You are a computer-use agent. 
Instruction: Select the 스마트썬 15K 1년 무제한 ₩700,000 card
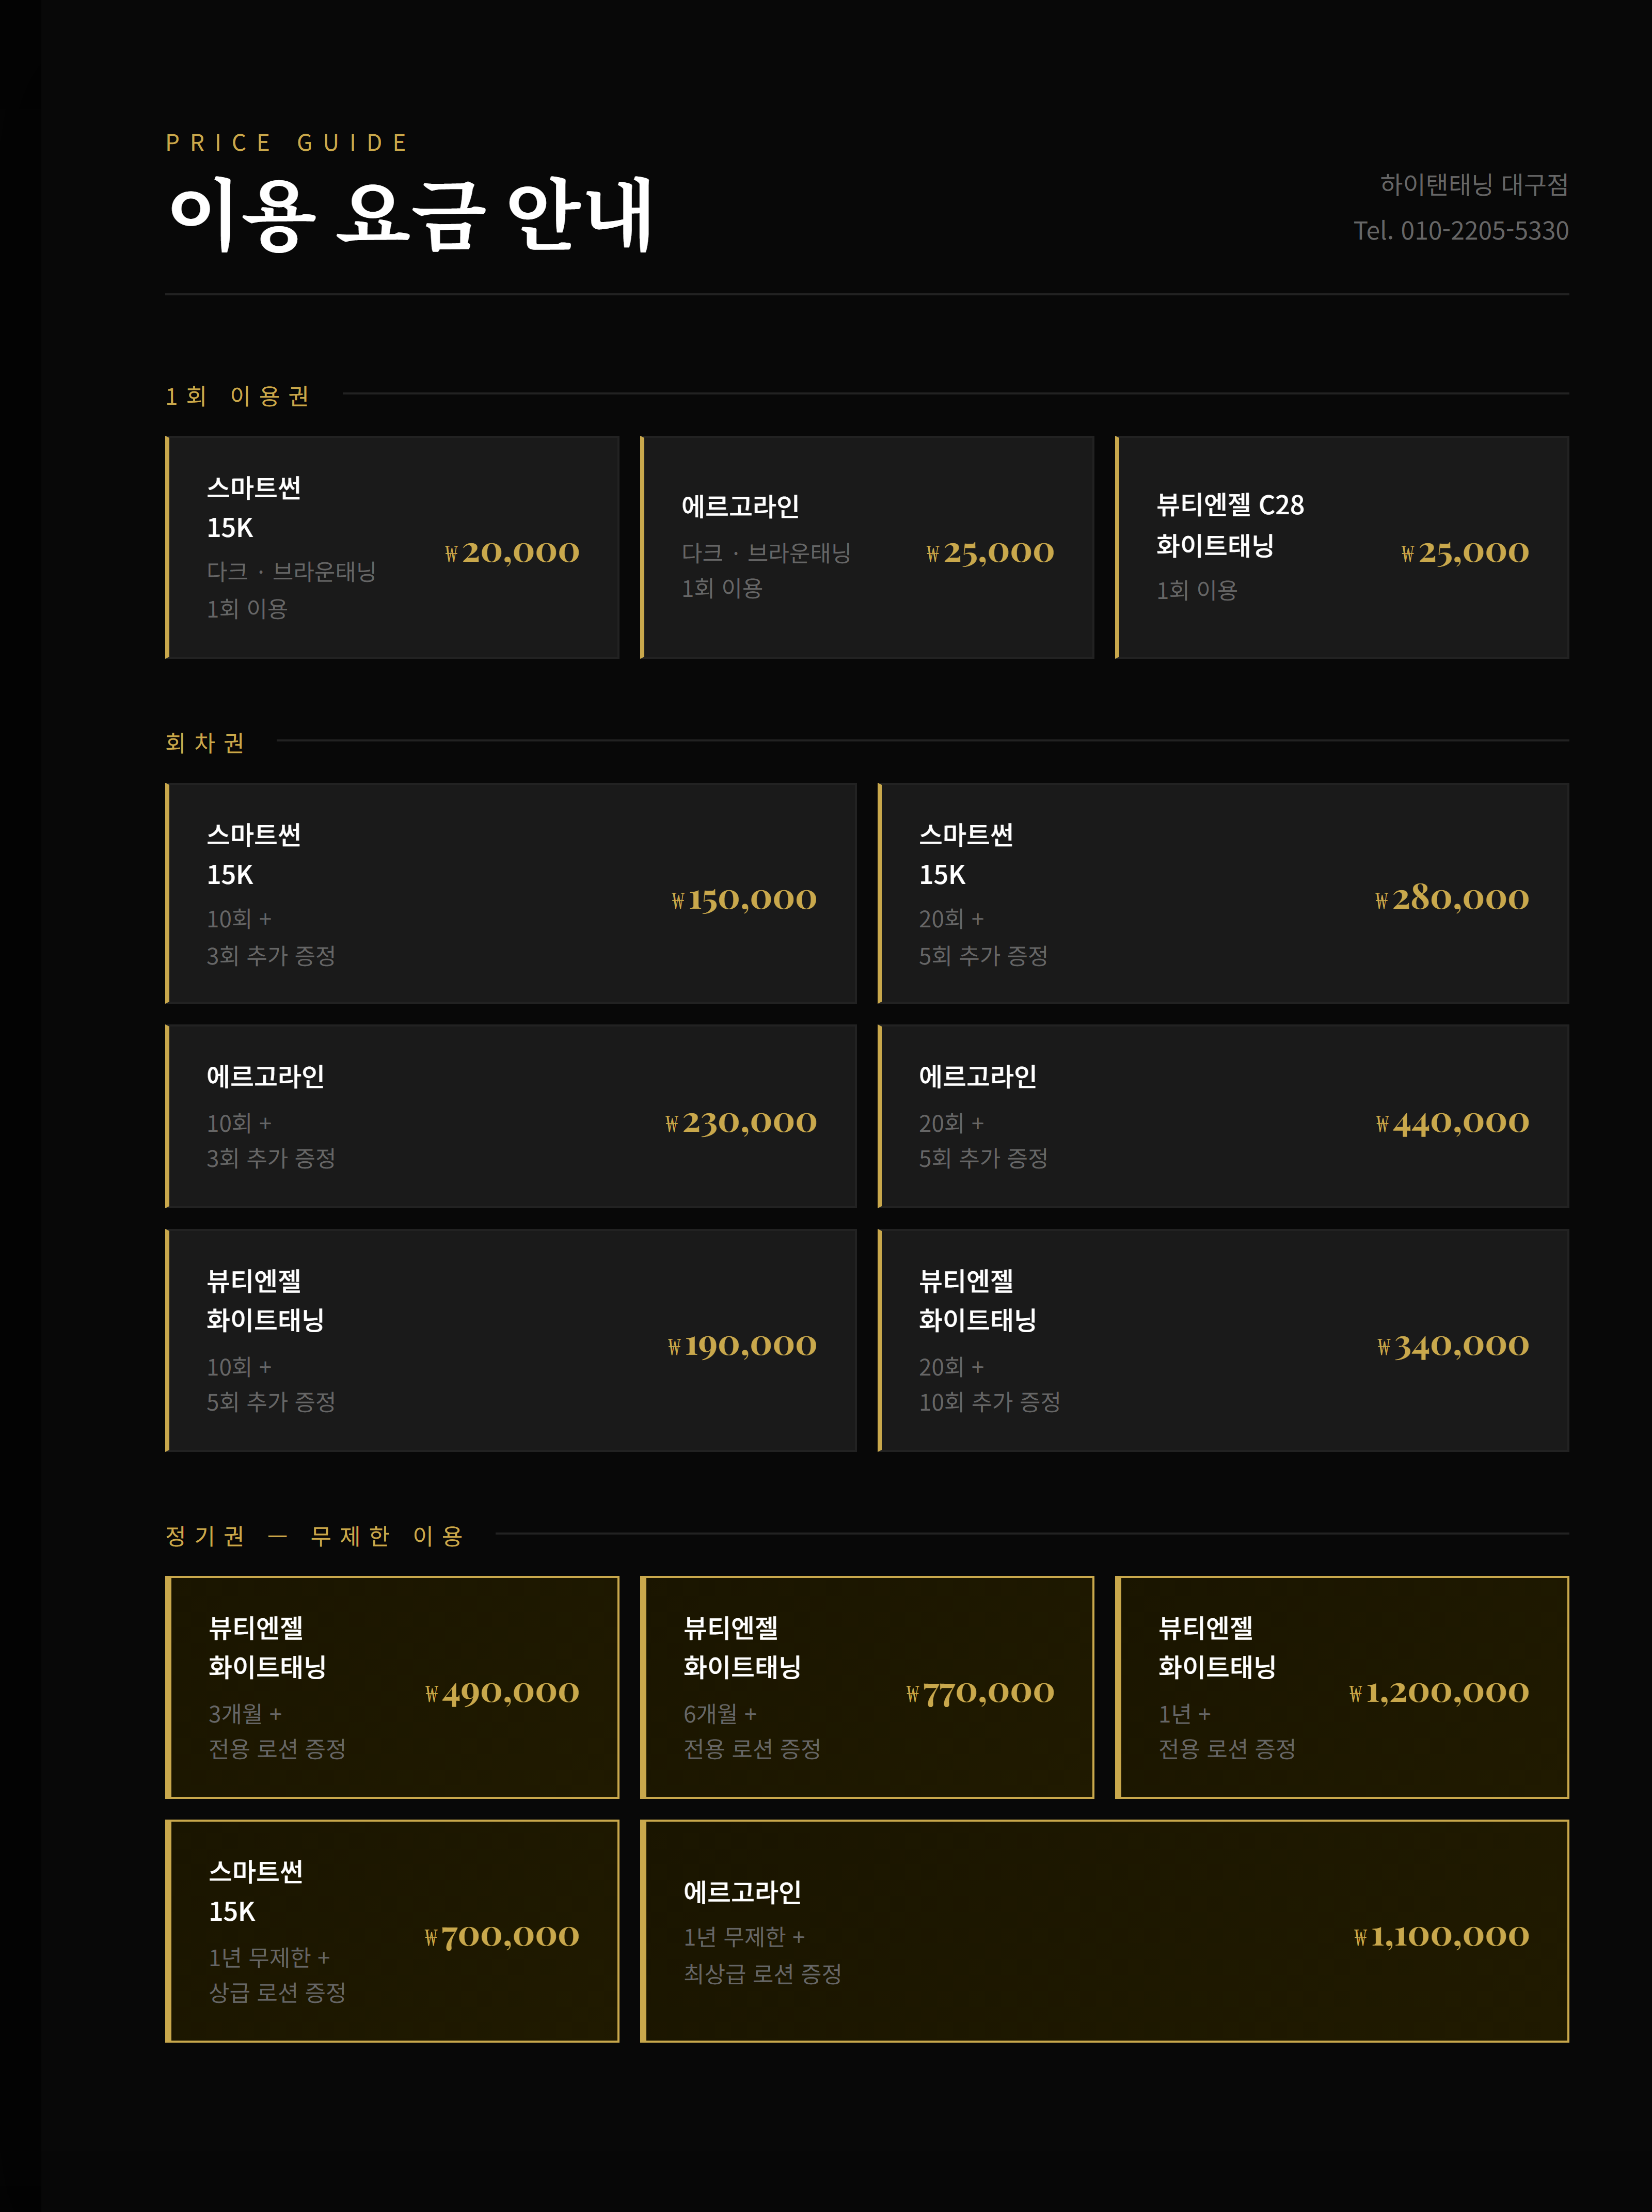point(392,1931)
